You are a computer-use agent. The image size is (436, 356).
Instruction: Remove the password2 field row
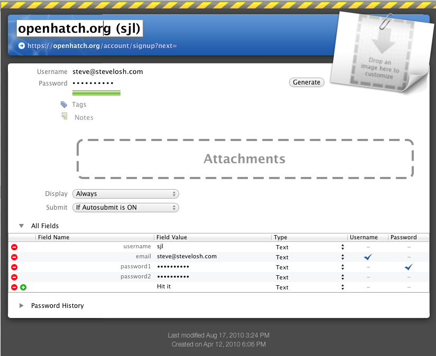14,277
